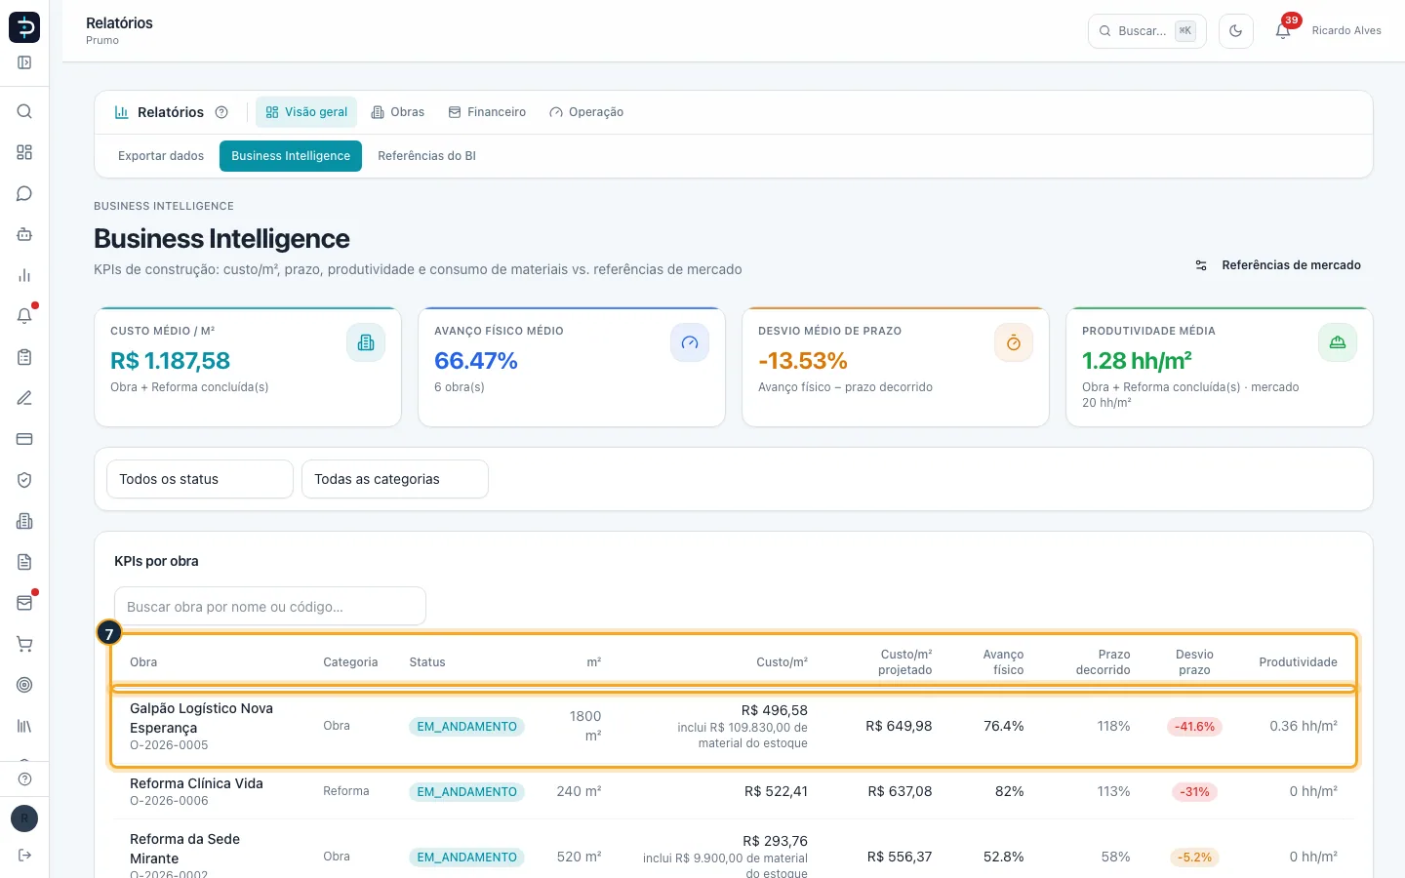Click the Reforma Clínica Vida row name
1405x878 pixels.
(x=196, y=783)
